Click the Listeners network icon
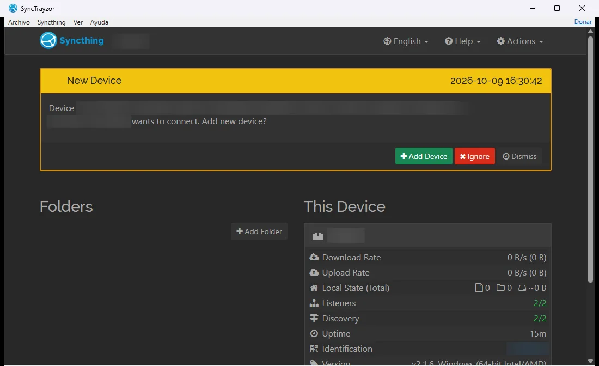 (314, 303)
